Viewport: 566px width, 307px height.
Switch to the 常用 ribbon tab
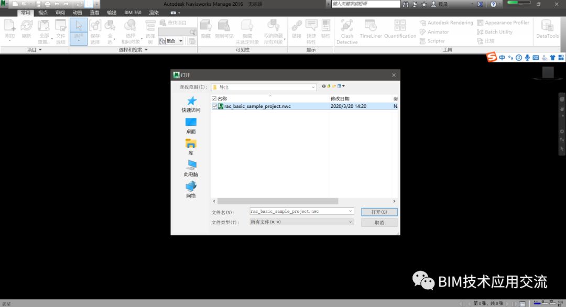tap(26, 13)
